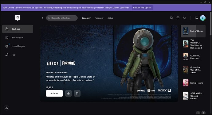Click the ABYSS Fortnite logo in banner
Screen dimensions: 212x115
61,63
